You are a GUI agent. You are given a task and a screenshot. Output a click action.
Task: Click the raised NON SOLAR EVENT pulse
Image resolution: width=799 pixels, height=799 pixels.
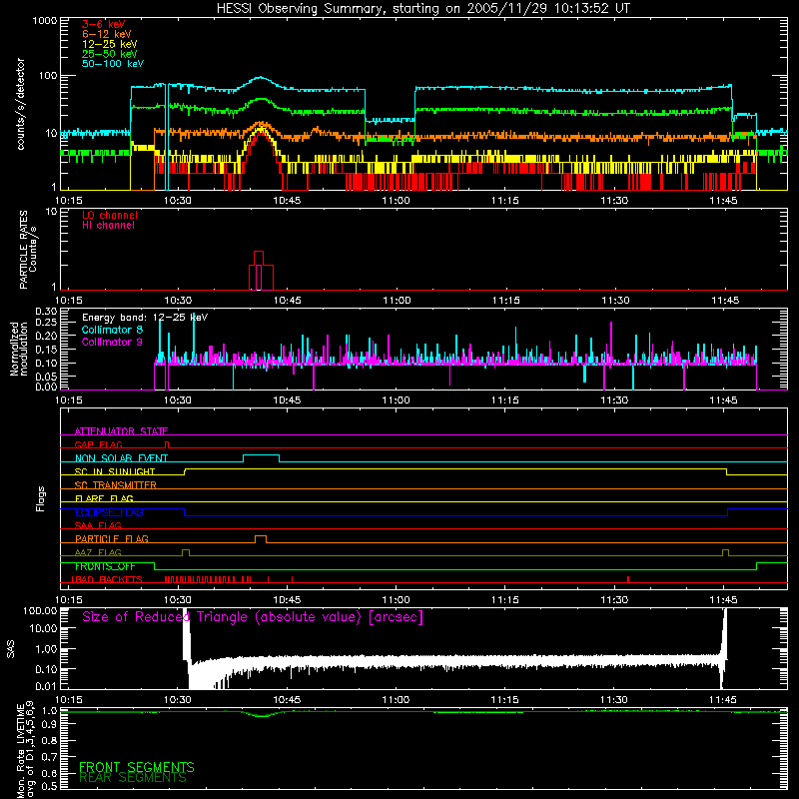(261, 457)
